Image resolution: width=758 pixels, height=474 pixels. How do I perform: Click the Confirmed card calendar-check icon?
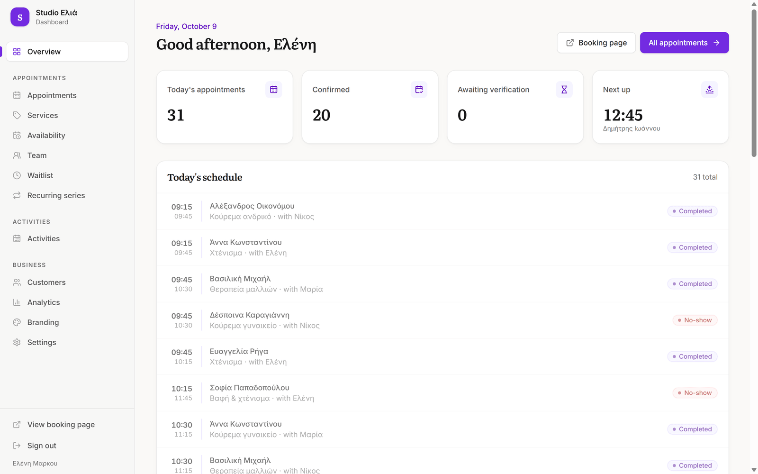tap(419, 90)
